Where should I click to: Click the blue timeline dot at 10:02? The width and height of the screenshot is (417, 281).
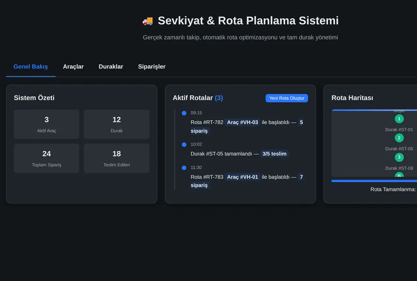(184, 144)
